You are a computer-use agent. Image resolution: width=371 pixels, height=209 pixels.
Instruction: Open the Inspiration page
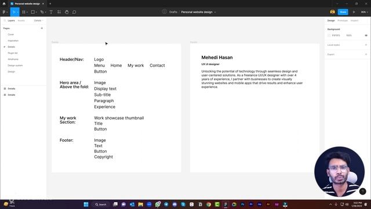13,41
